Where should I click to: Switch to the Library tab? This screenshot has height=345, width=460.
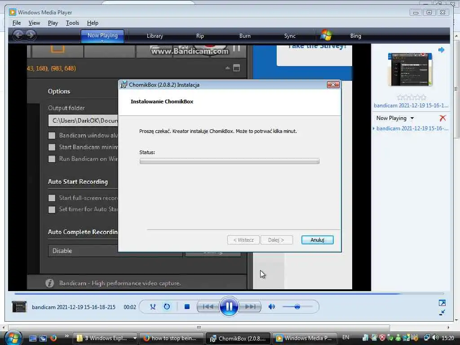pos(155,36)
